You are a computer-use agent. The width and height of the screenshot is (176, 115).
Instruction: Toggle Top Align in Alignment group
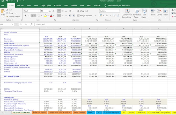(59, 11)
